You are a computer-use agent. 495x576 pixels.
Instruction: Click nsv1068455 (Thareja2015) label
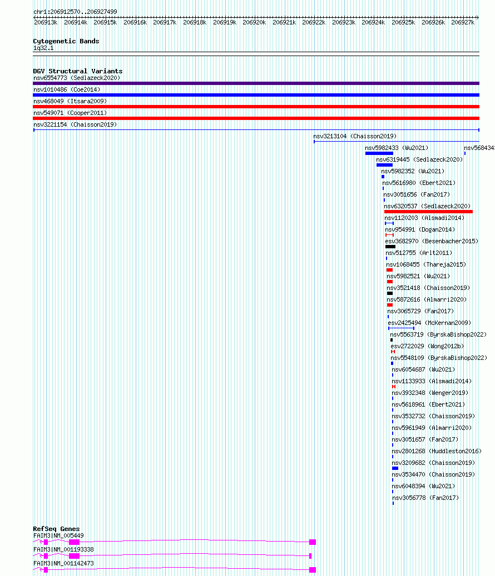426,264
